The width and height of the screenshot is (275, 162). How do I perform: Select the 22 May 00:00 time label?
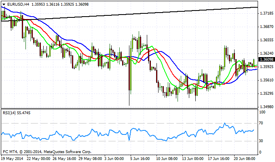coord(38,159)
